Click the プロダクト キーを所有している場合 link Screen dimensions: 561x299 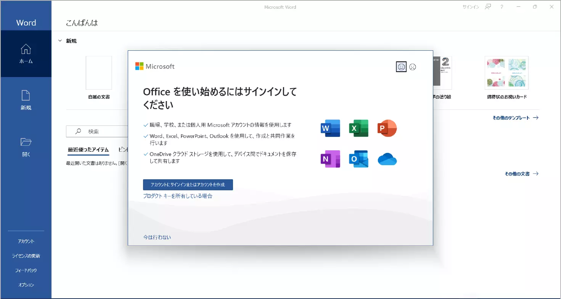[x=177, y=196]
